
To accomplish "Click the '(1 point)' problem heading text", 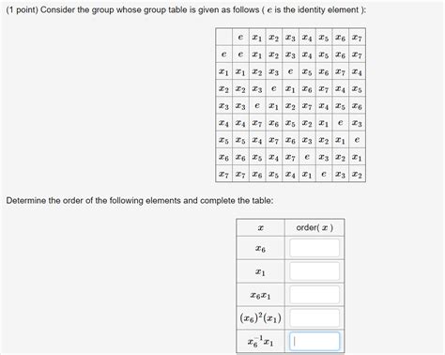I will tap(23, 10).
